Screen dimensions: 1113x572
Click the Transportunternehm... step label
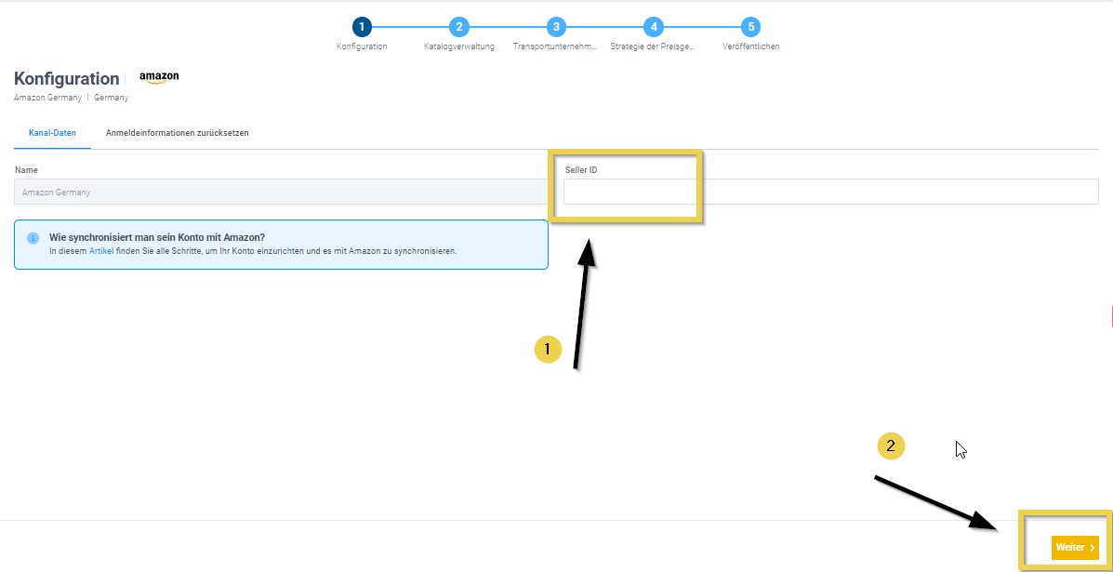555,47
